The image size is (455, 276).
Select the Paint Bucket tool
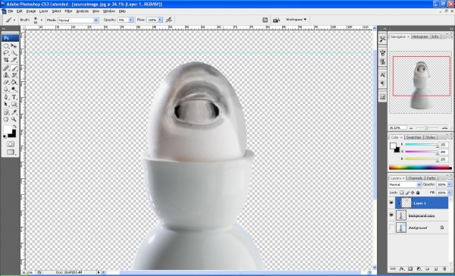click(x=14, y=82)
